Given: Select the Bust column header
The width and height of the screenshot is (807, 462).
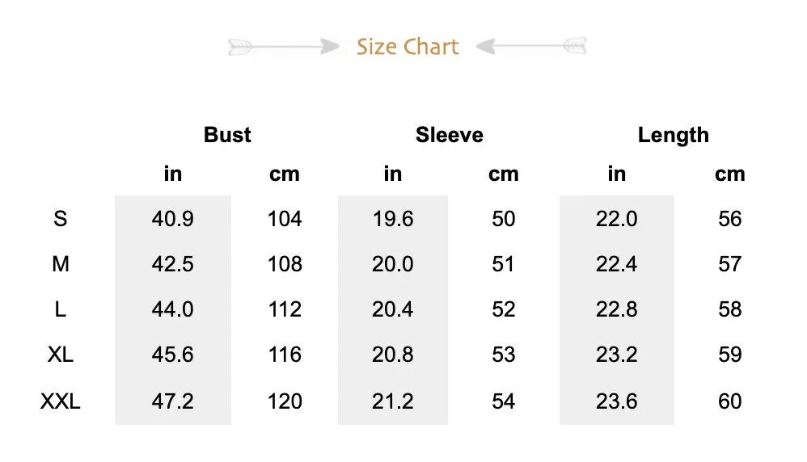Looking at the screenshot, I should tap(227, 135).
